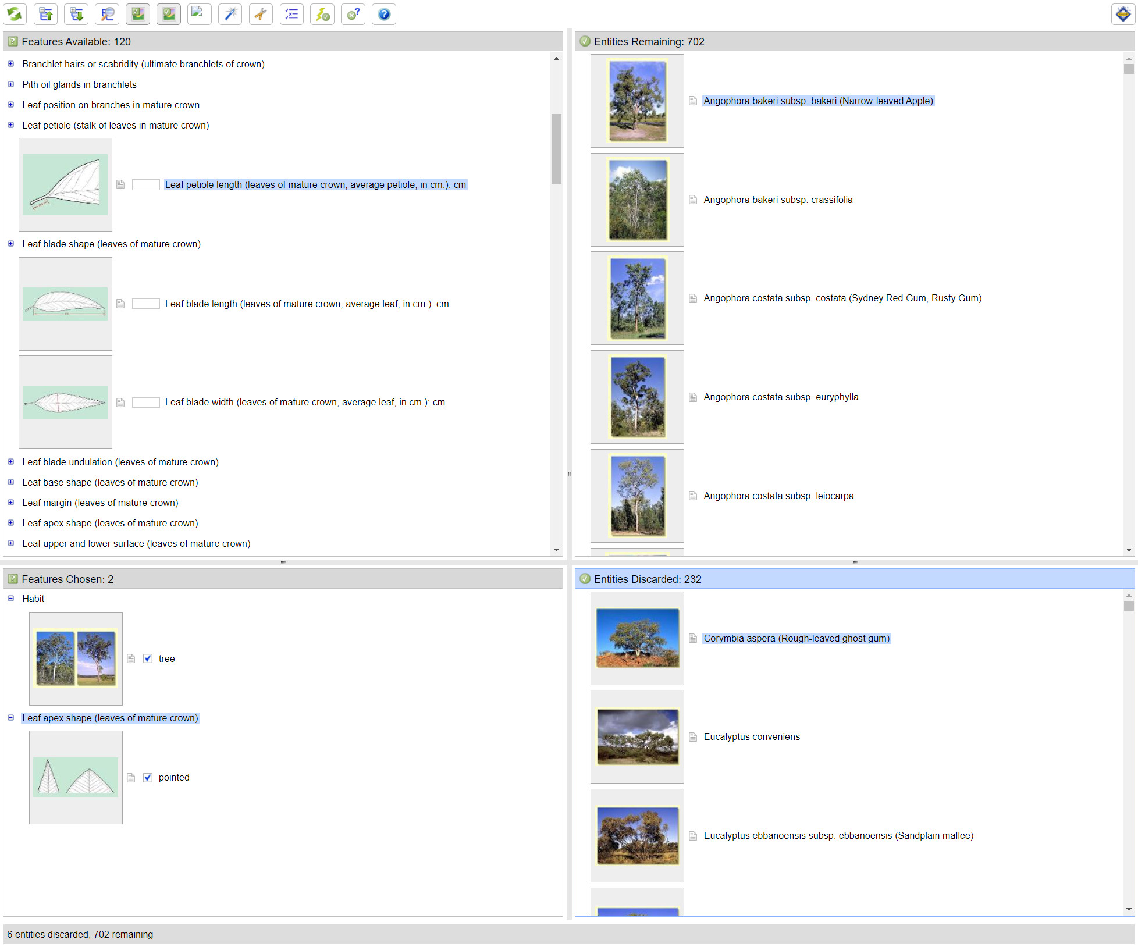Expand the Leaf blade shape group

pyautogui.click(x=10, y=244)
